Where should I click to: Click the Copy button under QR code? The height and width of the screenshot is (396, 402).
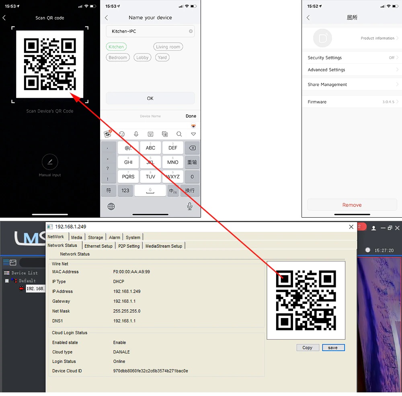click(308, 348)
